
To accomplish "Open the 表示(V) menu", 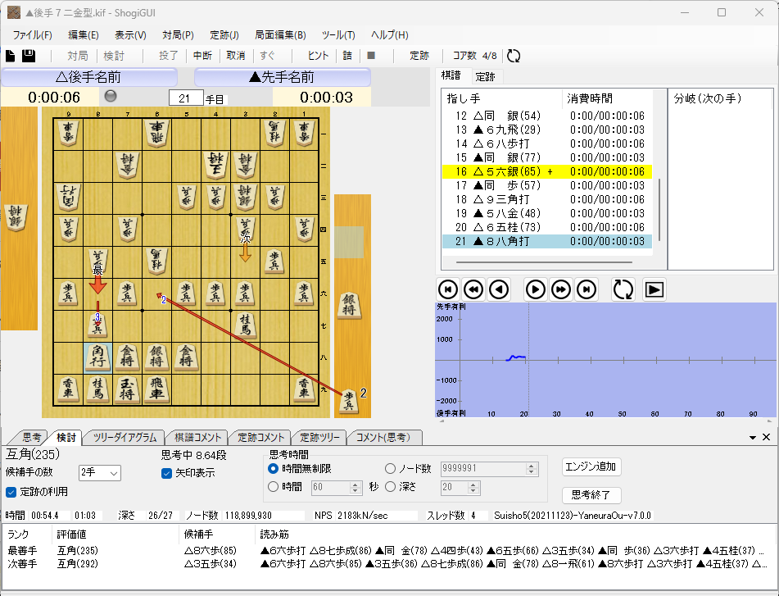I will point(130,35).
